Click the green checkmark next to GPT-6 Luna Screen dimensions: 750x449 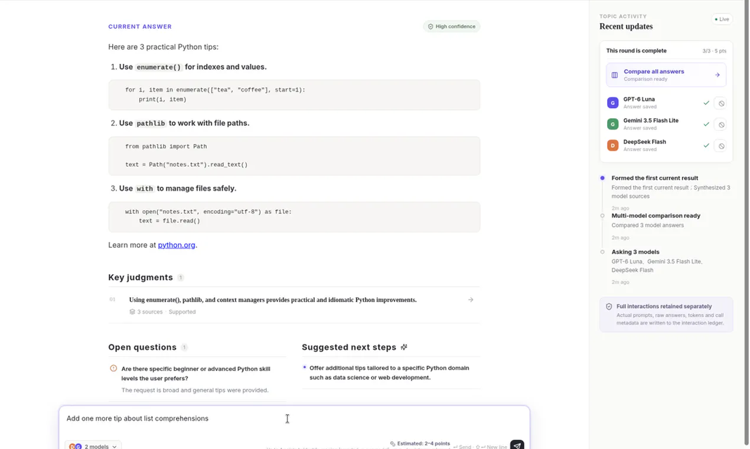coord(706,103)
